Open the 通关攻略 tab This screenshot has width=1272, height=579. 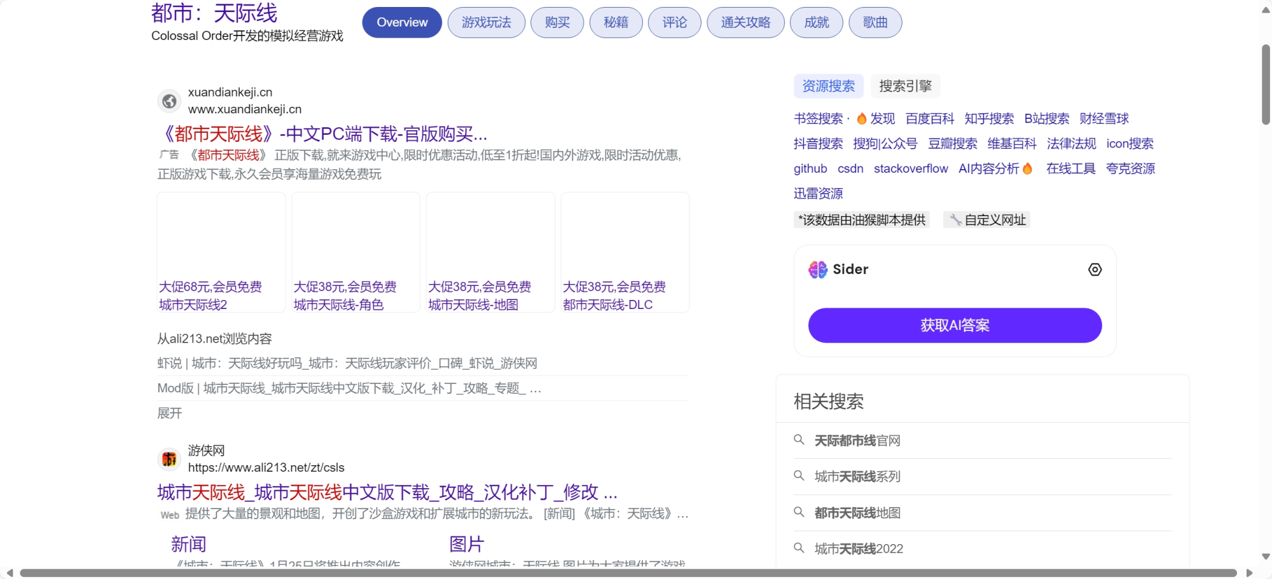click(x=745, y=22)
